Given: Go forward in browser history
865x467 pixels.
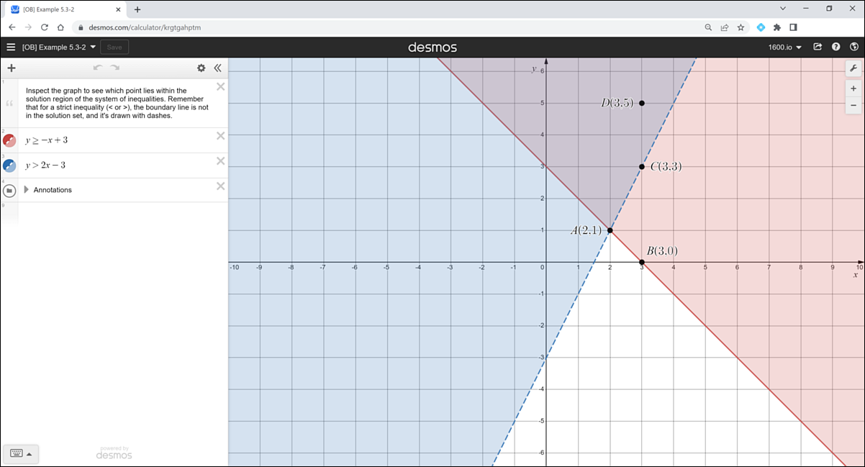Looking at the screenshot, I should pos(28,27).
